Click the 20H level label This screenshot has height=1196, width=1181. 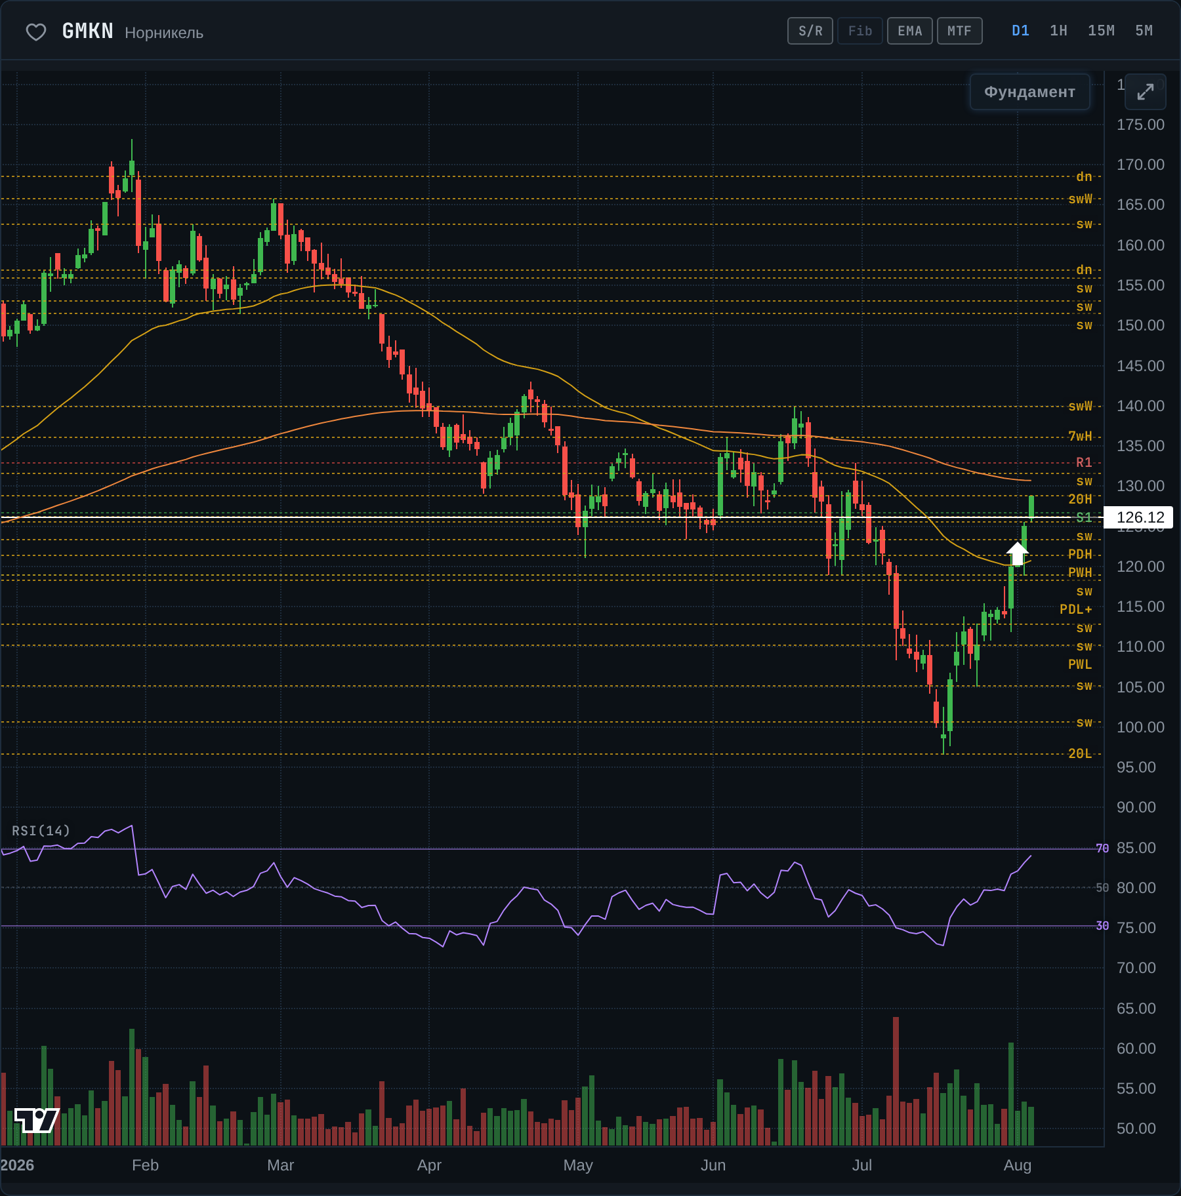(1080, 500)
